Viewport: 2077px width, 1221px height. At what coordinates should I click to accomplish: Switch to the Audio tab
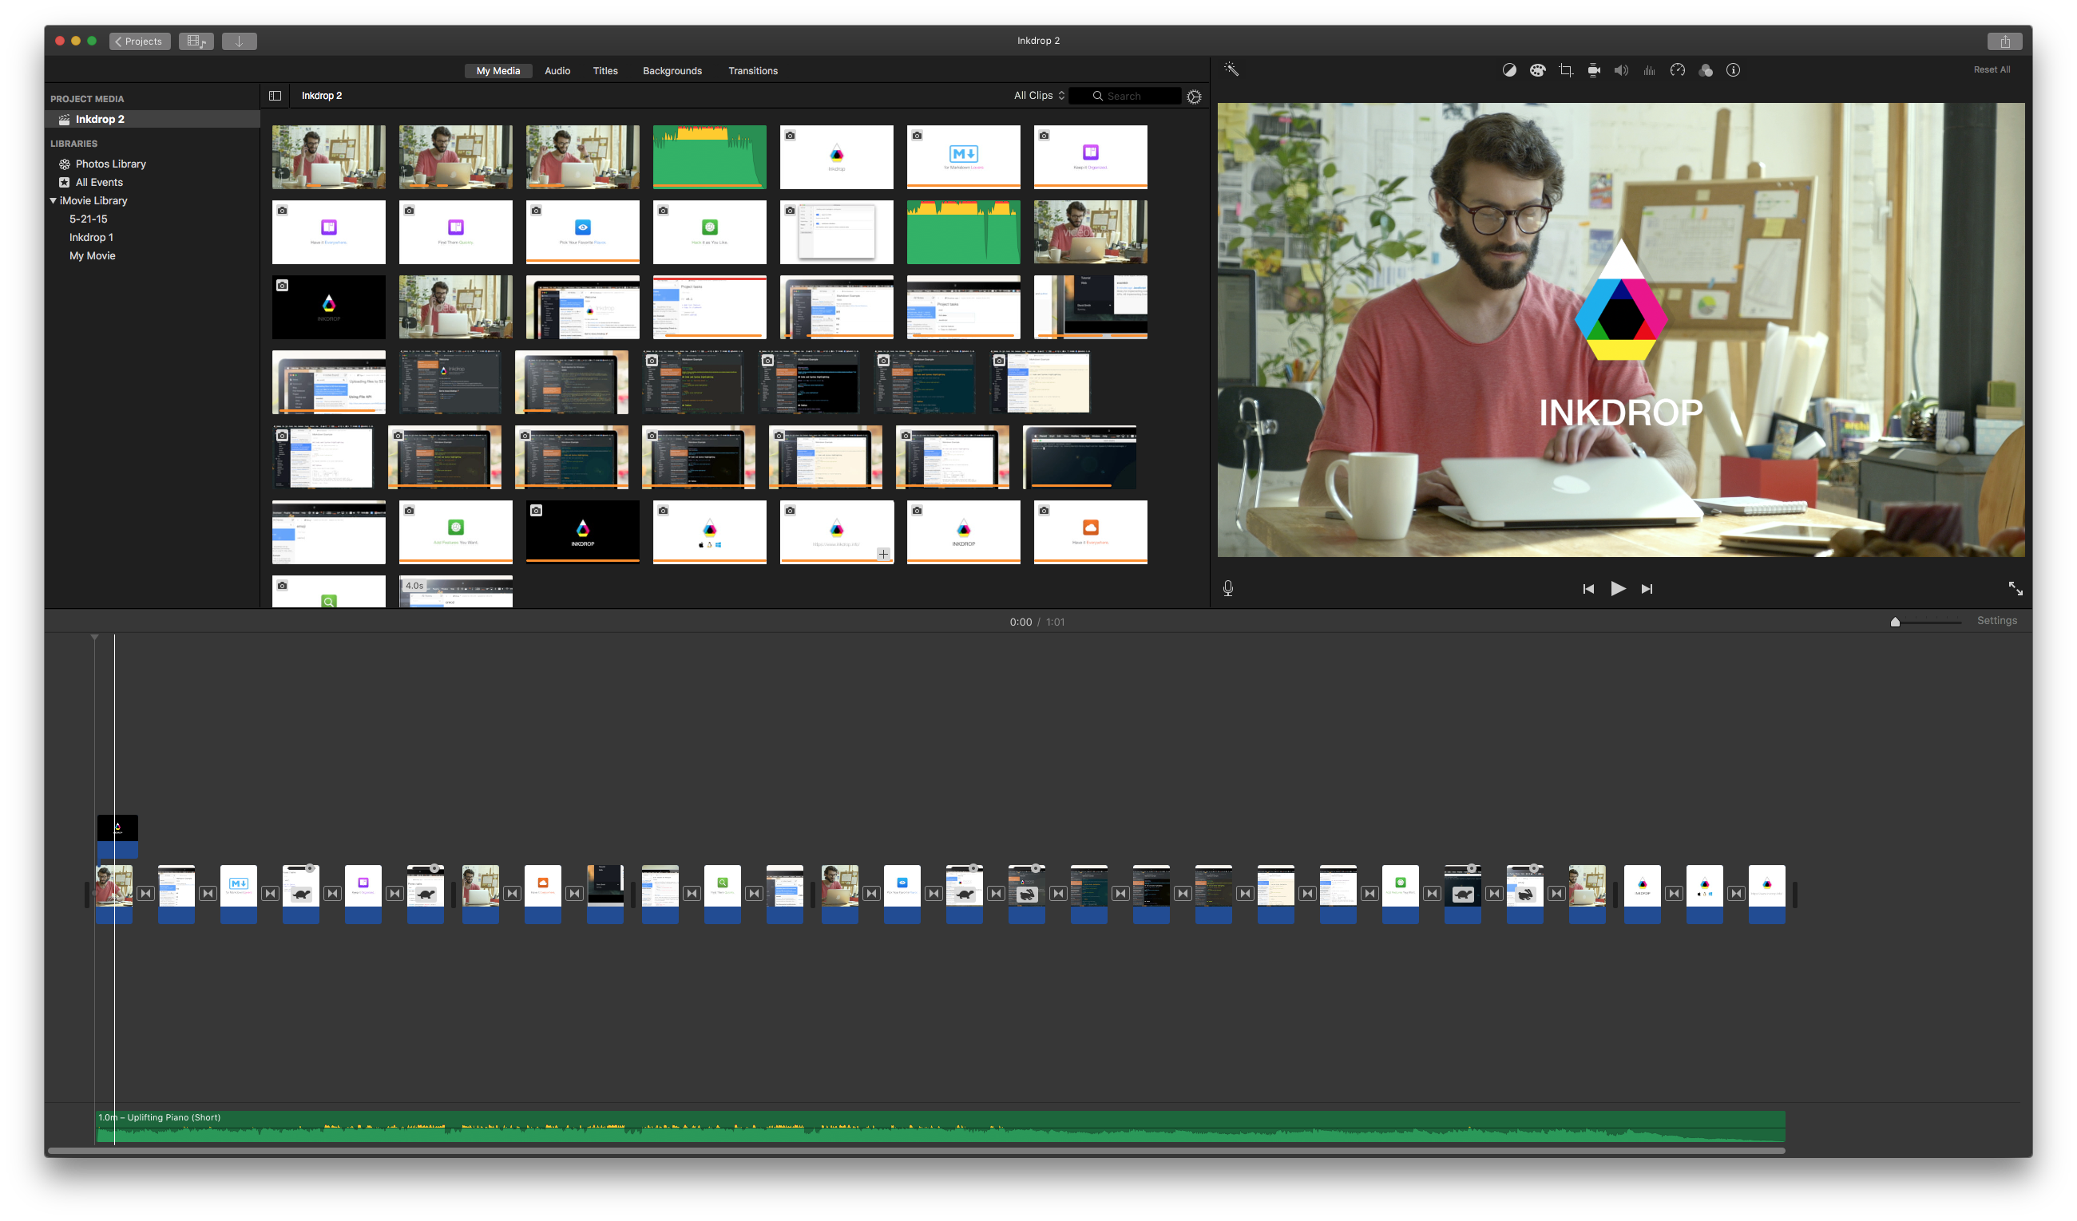point(557,71)
